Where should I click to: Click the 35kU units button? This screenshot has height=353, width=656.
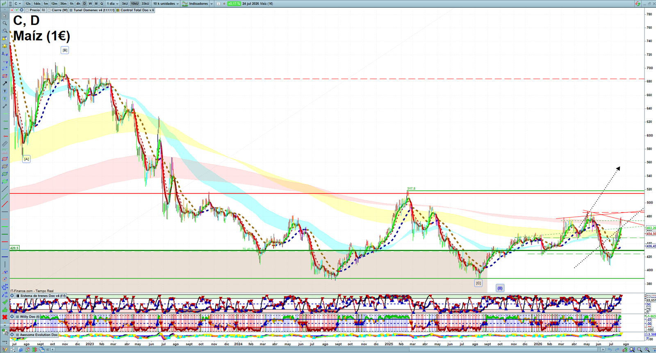pyautogui.click(x=146, y=4)
